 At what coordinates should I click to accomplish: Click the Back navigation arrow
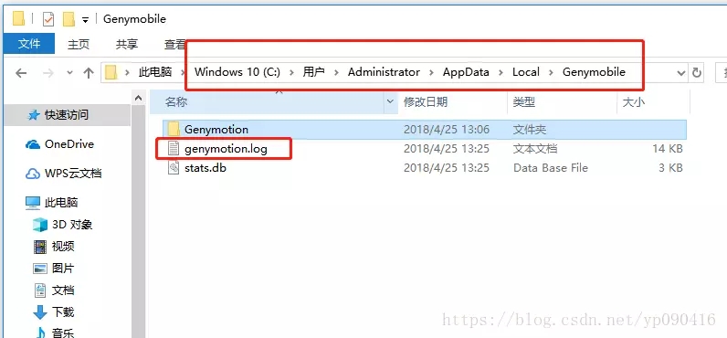click(21, 73)
